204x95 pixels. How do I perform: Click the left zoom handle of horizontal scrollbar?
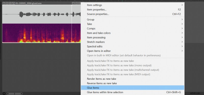click(8, 93)
